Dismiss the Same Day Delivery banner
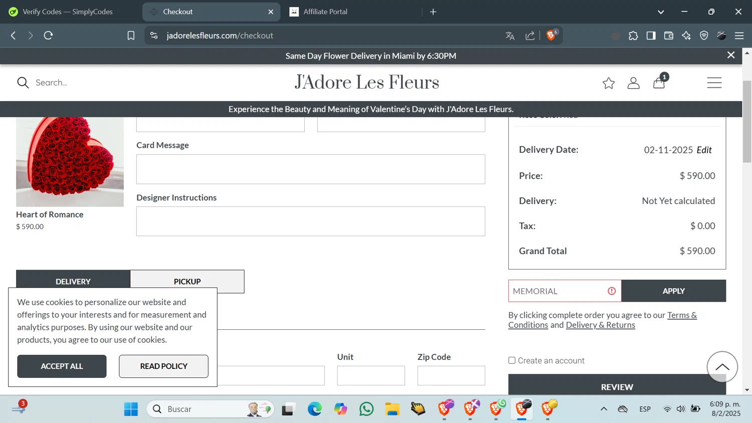752x423 pixels. [x=731, y=55]
